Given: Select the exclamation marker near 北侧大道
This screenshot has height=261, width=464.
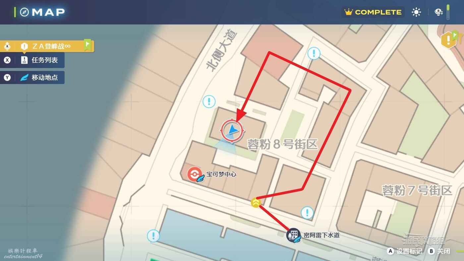Looking at the screenshot, I should click(x=209, y=101).
